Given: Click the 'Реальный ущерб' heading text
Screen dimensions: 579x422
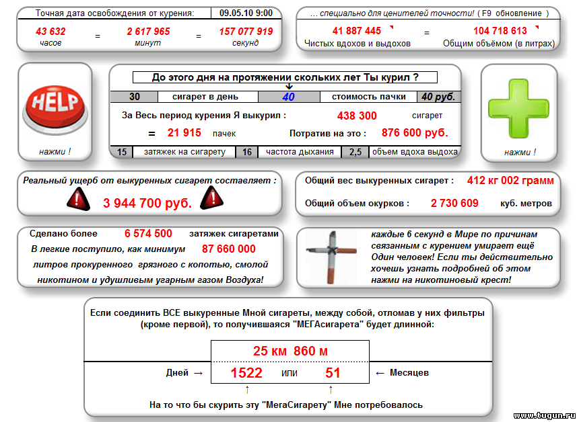Looking at the screenshot, I should [149, 181].
